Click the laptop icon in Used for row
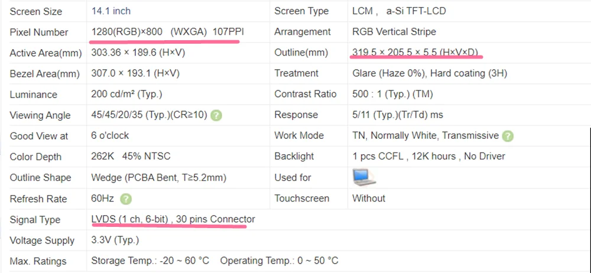The height and width of the screenshot is (273, 591). coord(364,177)
